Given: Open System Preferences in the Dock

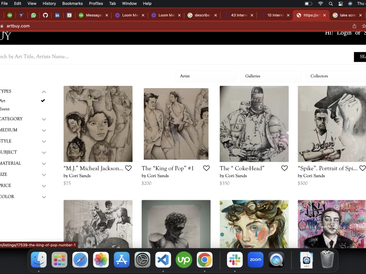Looking at the screenshot, I should coord(142,259).
